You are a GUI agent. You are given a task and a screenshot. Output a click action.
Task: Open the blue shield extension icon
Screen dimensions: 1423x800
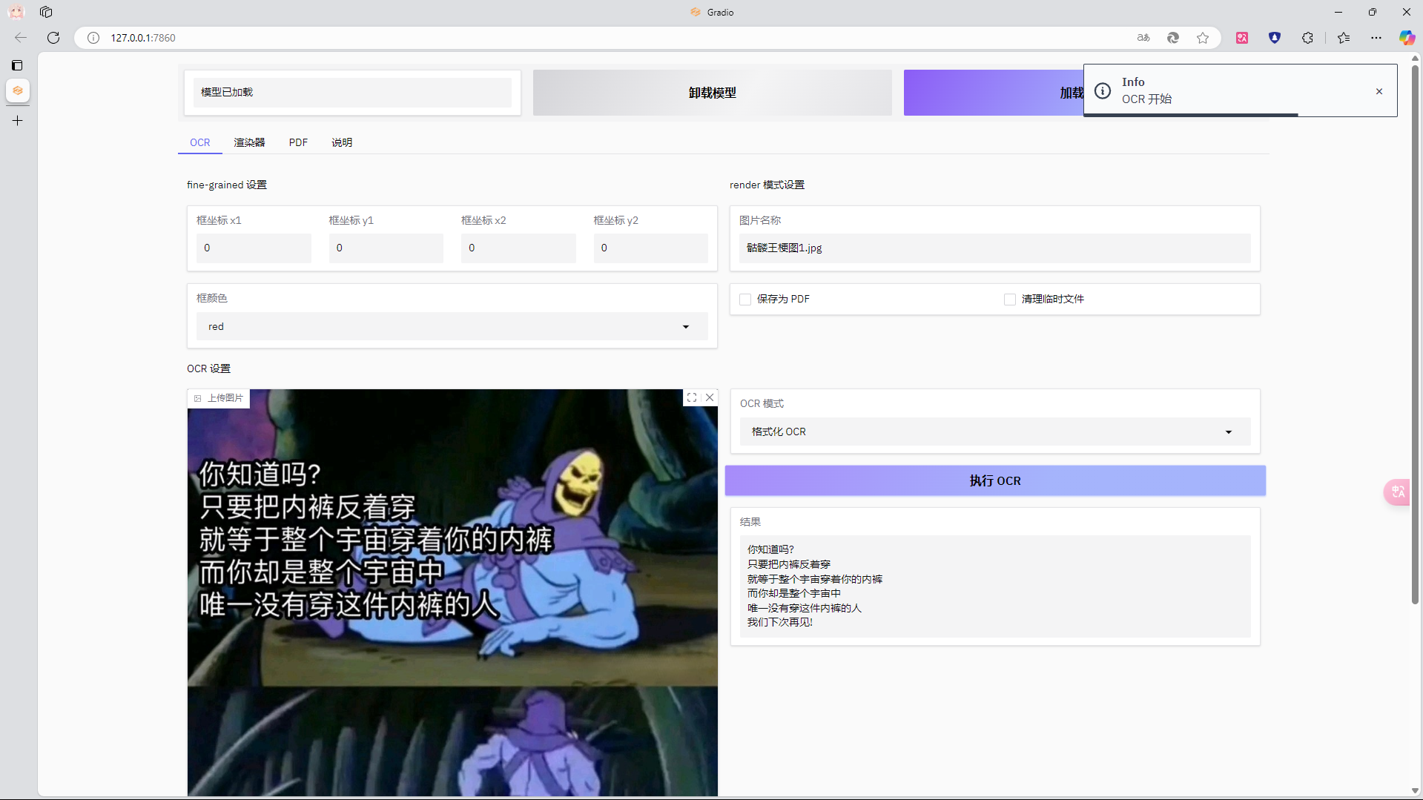(x=1275, y=38)
